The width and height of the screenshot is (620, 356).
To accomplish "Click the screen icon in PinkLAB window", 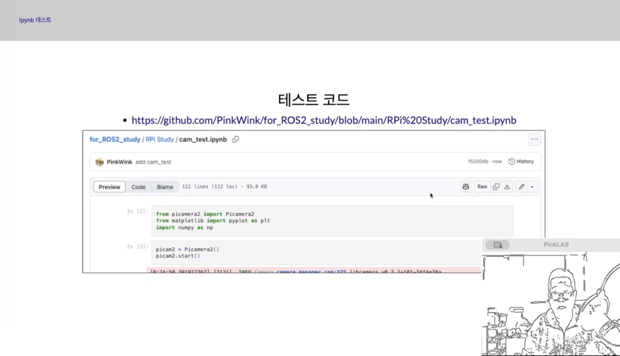I will coord(498,245).
